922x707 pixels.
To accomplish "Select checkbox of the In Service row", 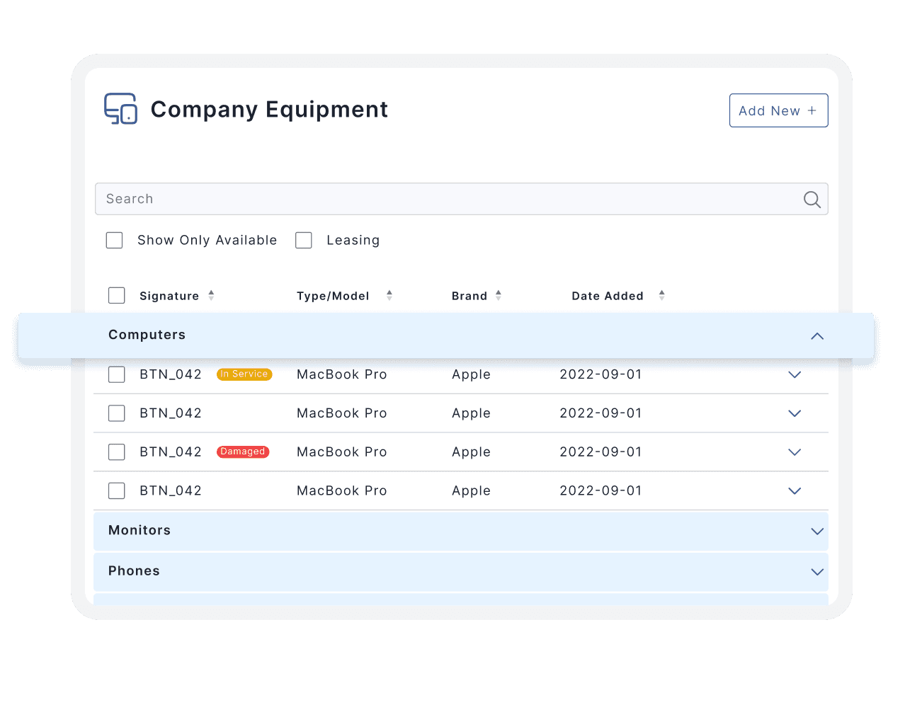I will click(x=117, y=374).
